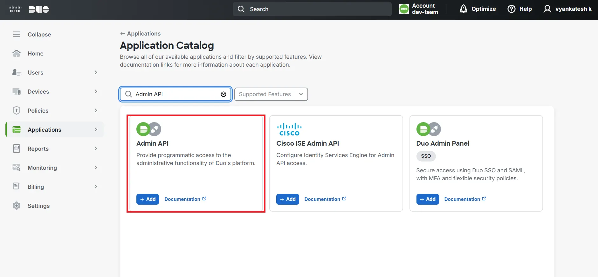The width and height of the screenshot is (598, 277).
Task: Select Users label in the sidebar
Action: [35, 73]
